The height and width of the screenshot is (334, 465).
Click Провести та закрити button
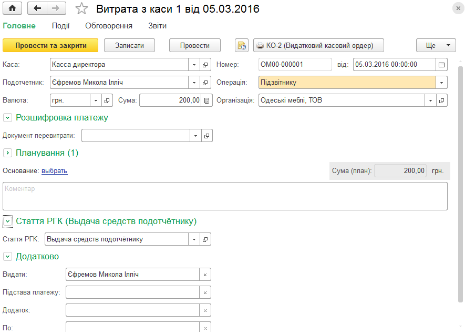point(50,45)
